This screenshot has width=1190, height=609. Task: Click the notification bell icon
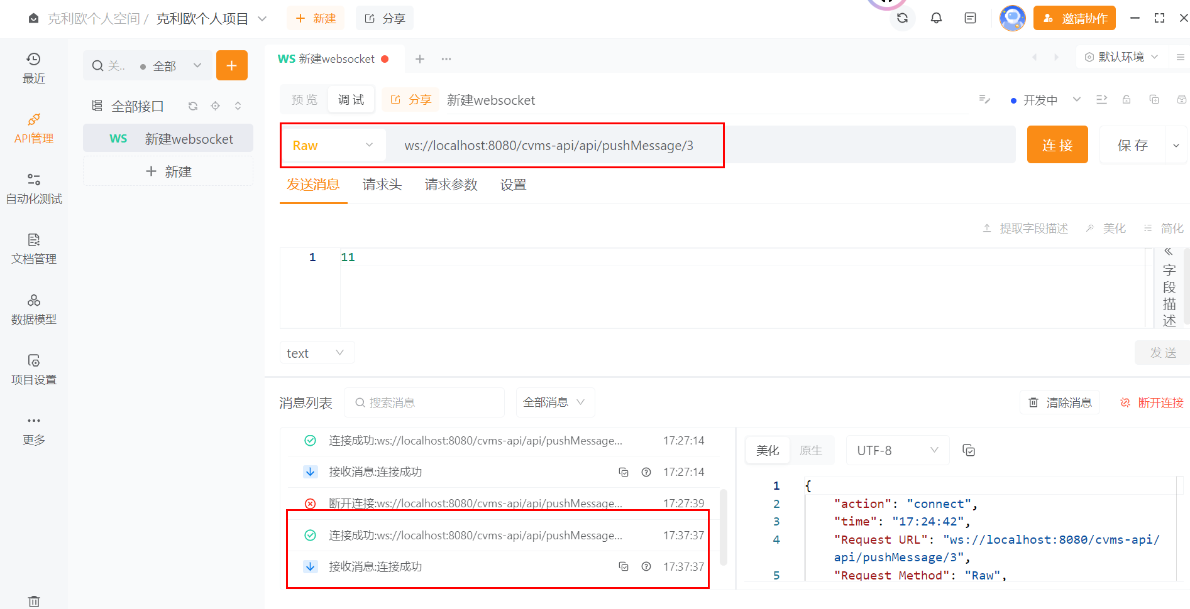(936, 18)
